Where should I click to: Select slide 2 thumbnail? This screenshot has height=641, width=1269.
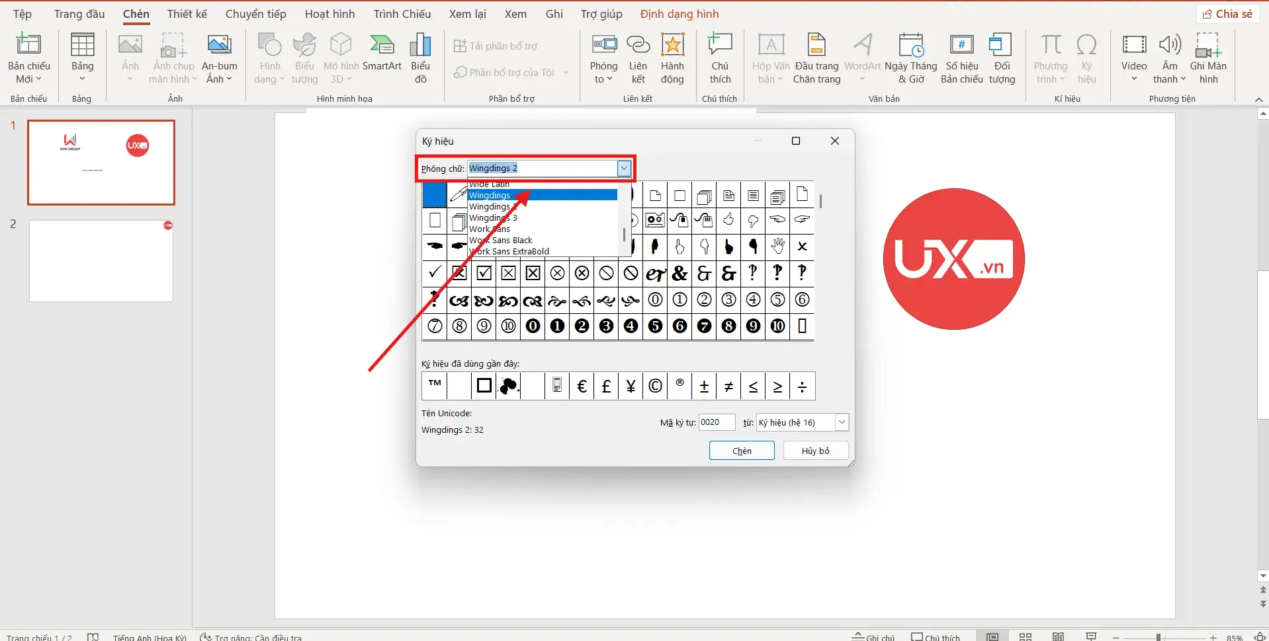[101, 261]
